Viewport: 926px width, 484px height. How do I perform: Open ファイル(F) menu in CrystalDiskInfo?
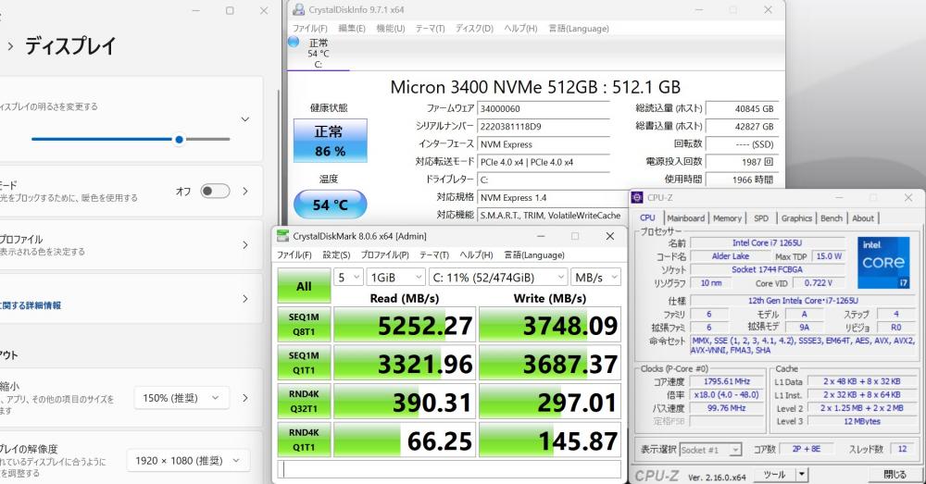tap(309, 29)
